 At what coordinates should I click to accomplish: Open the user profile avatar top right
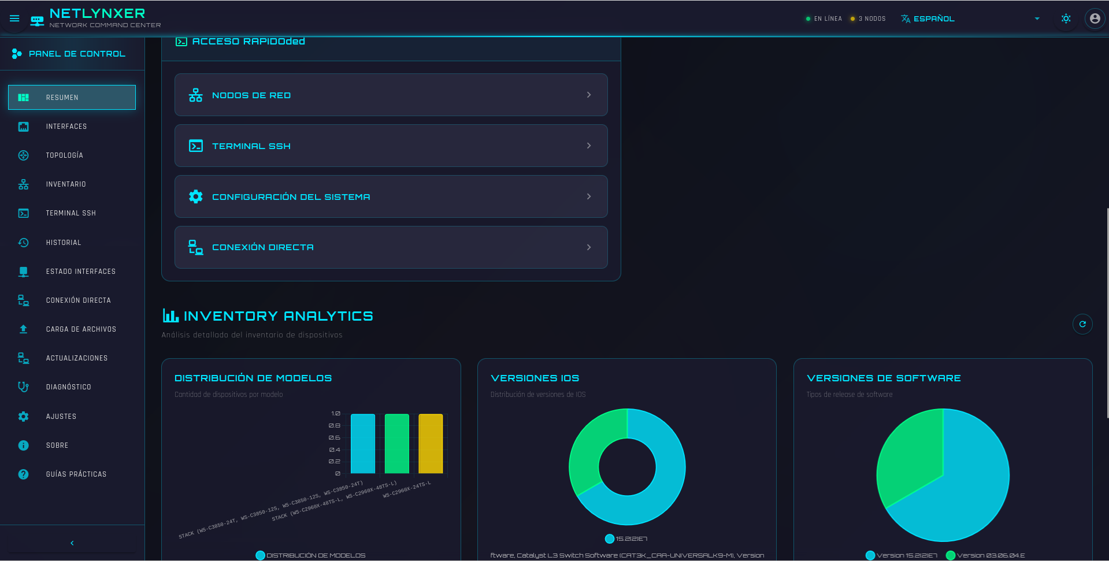click(x=1095, y=18)
